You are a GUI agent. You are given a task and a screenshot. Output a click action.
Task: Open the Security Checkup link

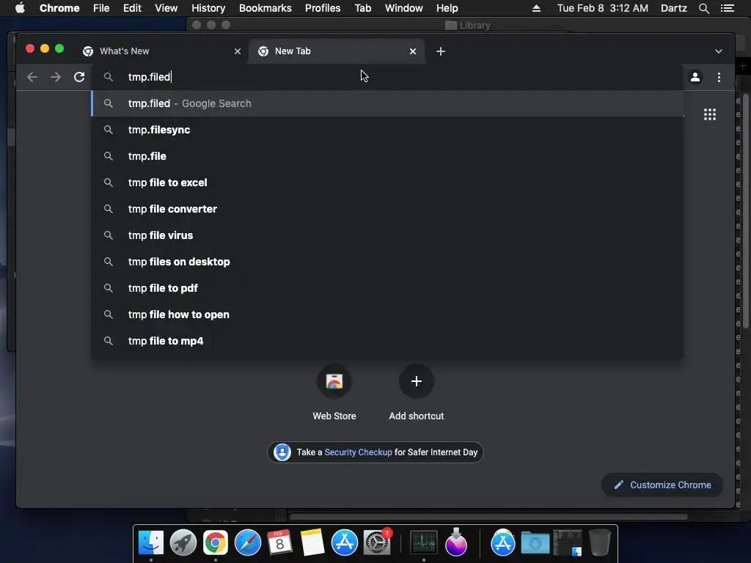point(358,452)
